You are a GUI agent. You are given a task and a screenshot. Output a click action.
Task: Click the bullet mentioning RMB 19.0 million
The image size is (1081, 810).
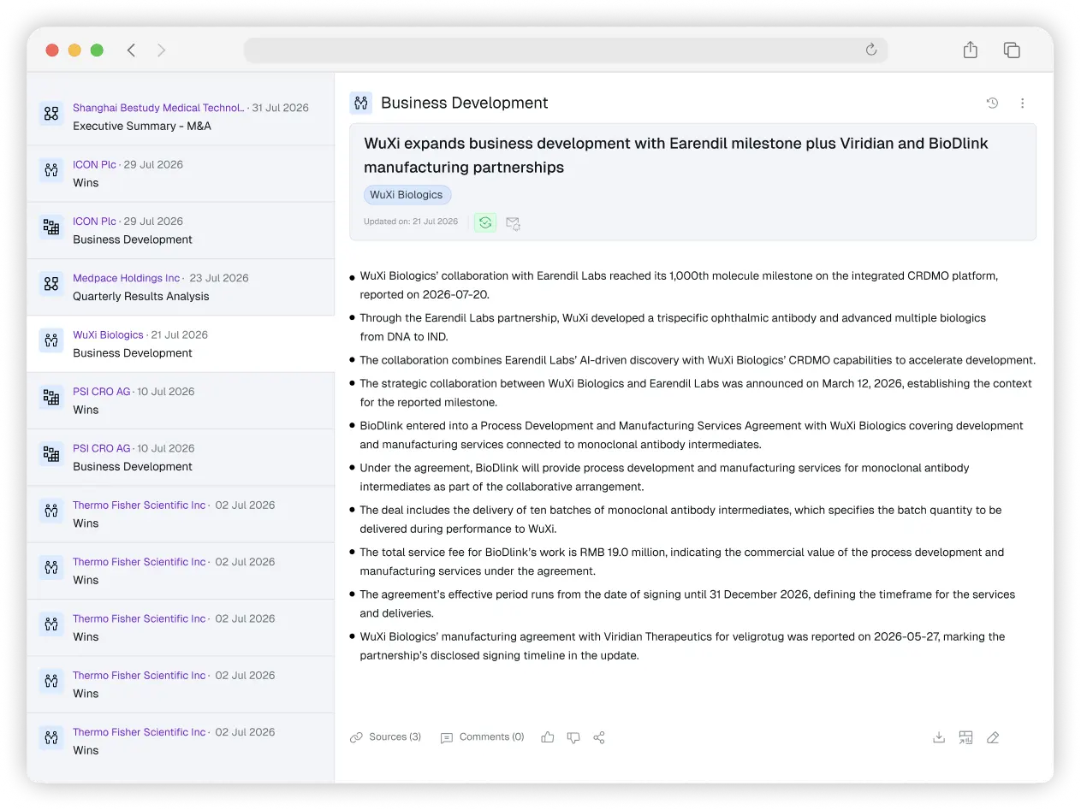tap(681, 562)
